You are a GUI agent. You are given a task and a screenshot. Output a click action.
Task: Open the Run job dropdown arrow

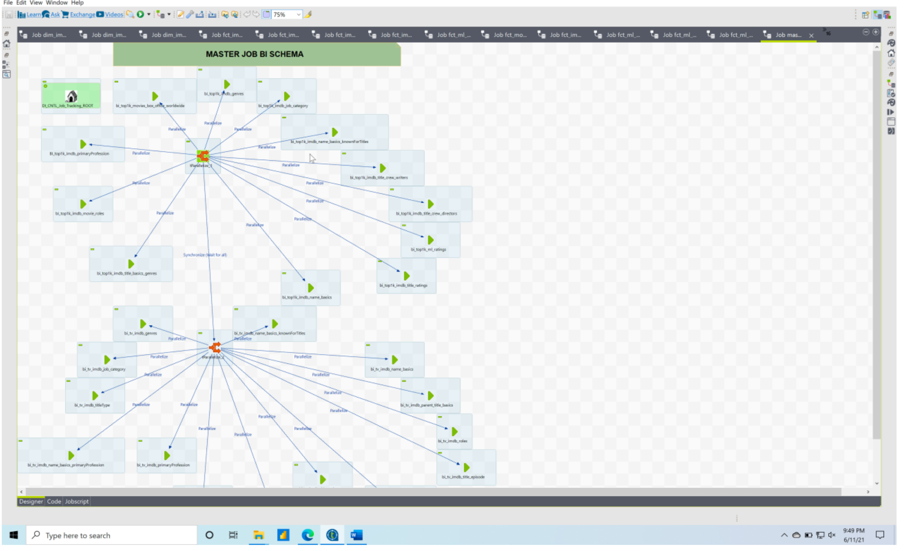point(149,14)
